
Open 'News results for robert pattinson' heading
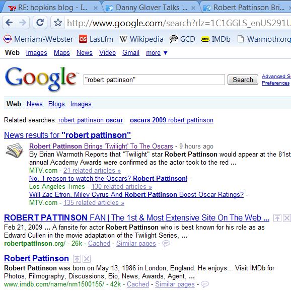67,135
